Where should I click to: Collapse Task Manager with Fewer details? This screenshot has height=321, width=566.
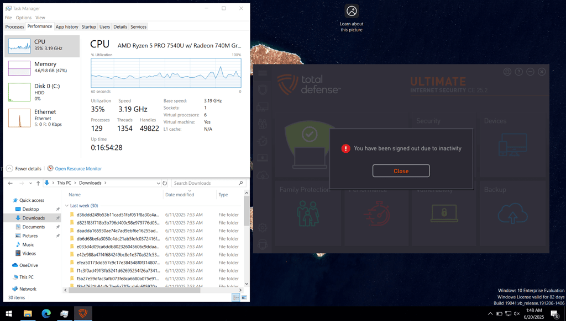pos(23,169)
